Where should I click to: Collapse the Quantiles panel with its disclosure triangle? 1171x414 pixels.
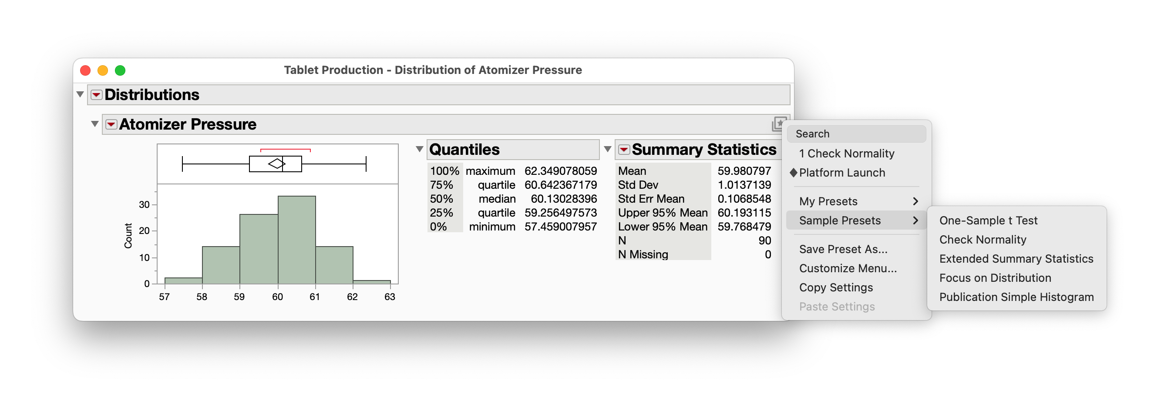pos(420,148)
